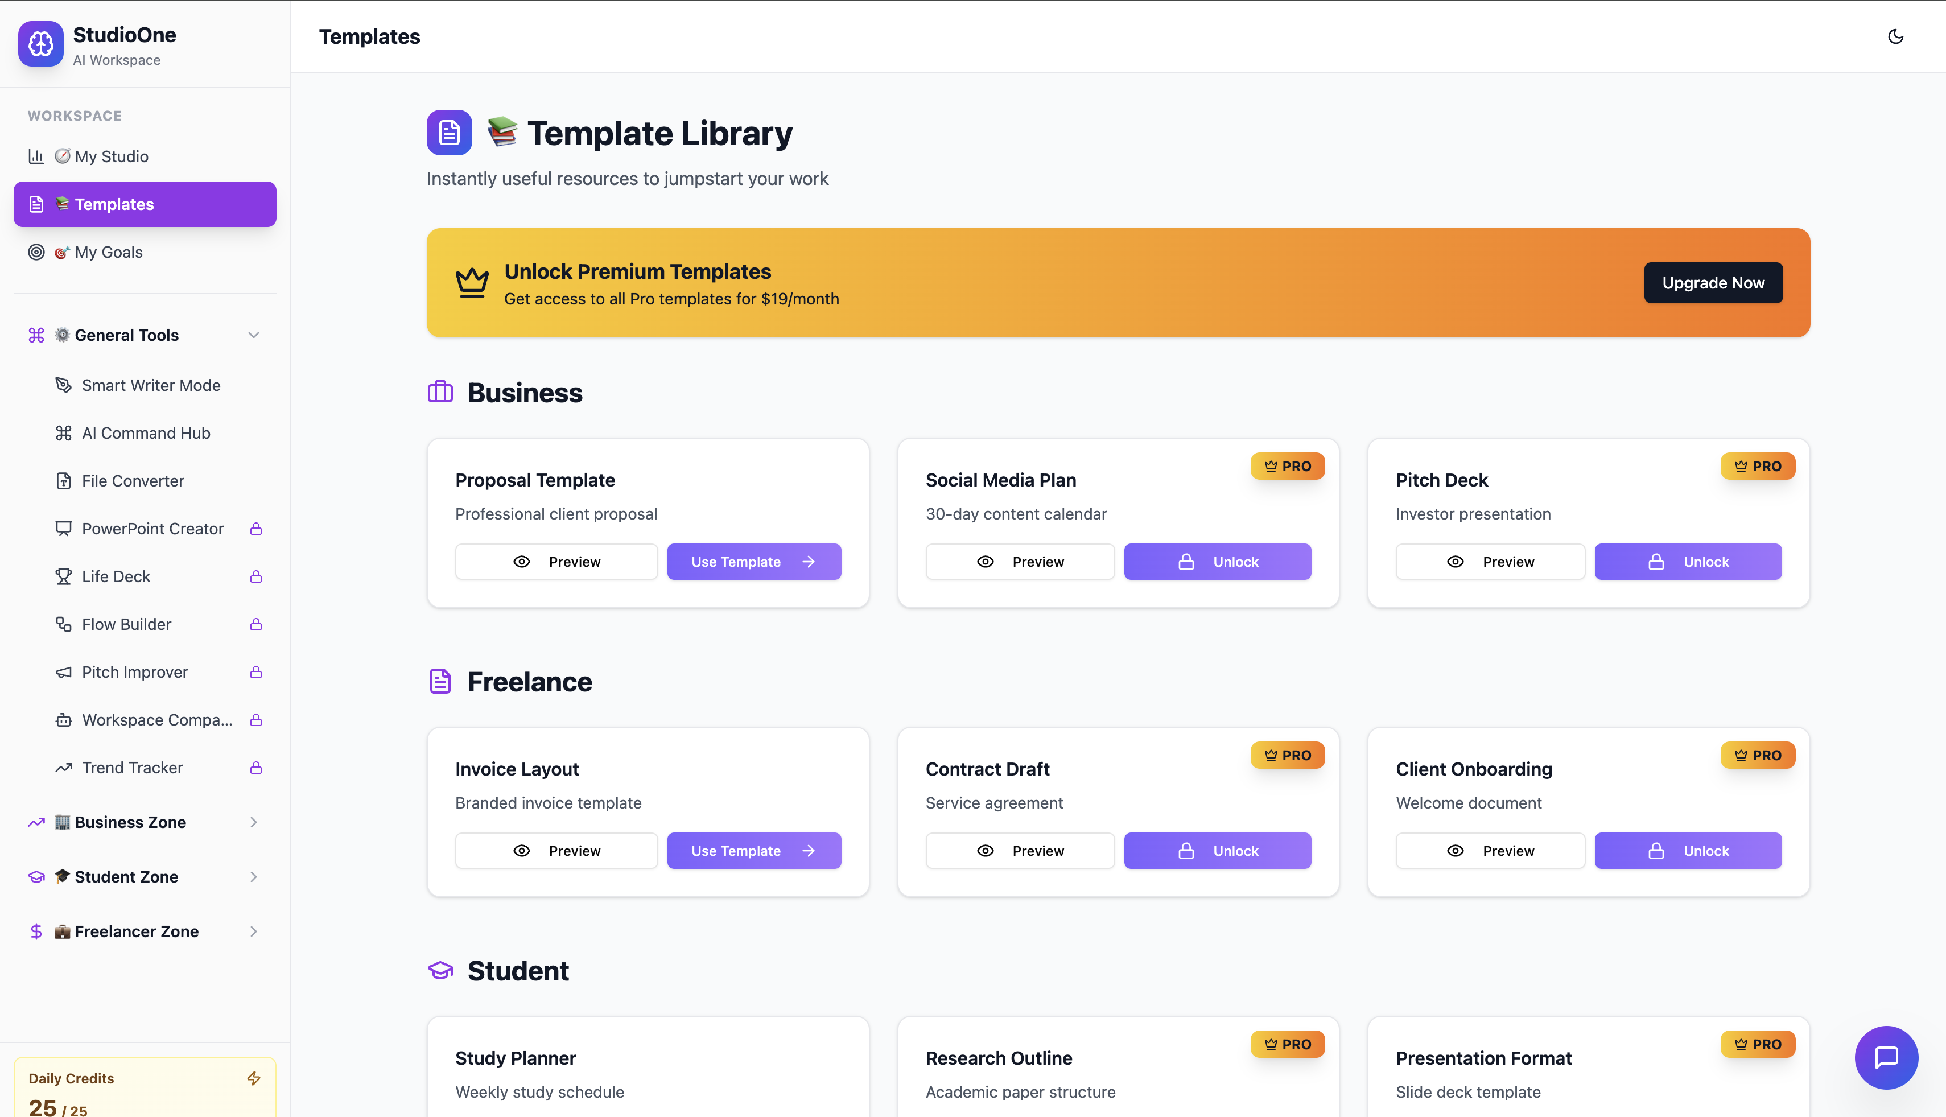1946x1117 pixels.
Task: Click the lightning bolt in Daily Credits
Action: pos(254,1078)
